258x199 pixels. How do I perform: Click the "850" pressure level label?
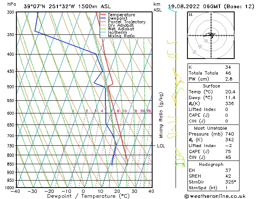(x=11, y=164)
